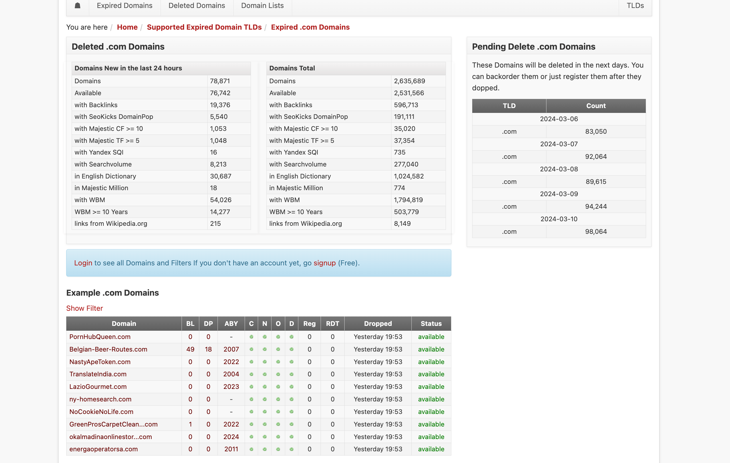Open the LazioGourmet.com domain link
Image resolution: width=730 pixels, height=463 pixels.
pos(98,387)
